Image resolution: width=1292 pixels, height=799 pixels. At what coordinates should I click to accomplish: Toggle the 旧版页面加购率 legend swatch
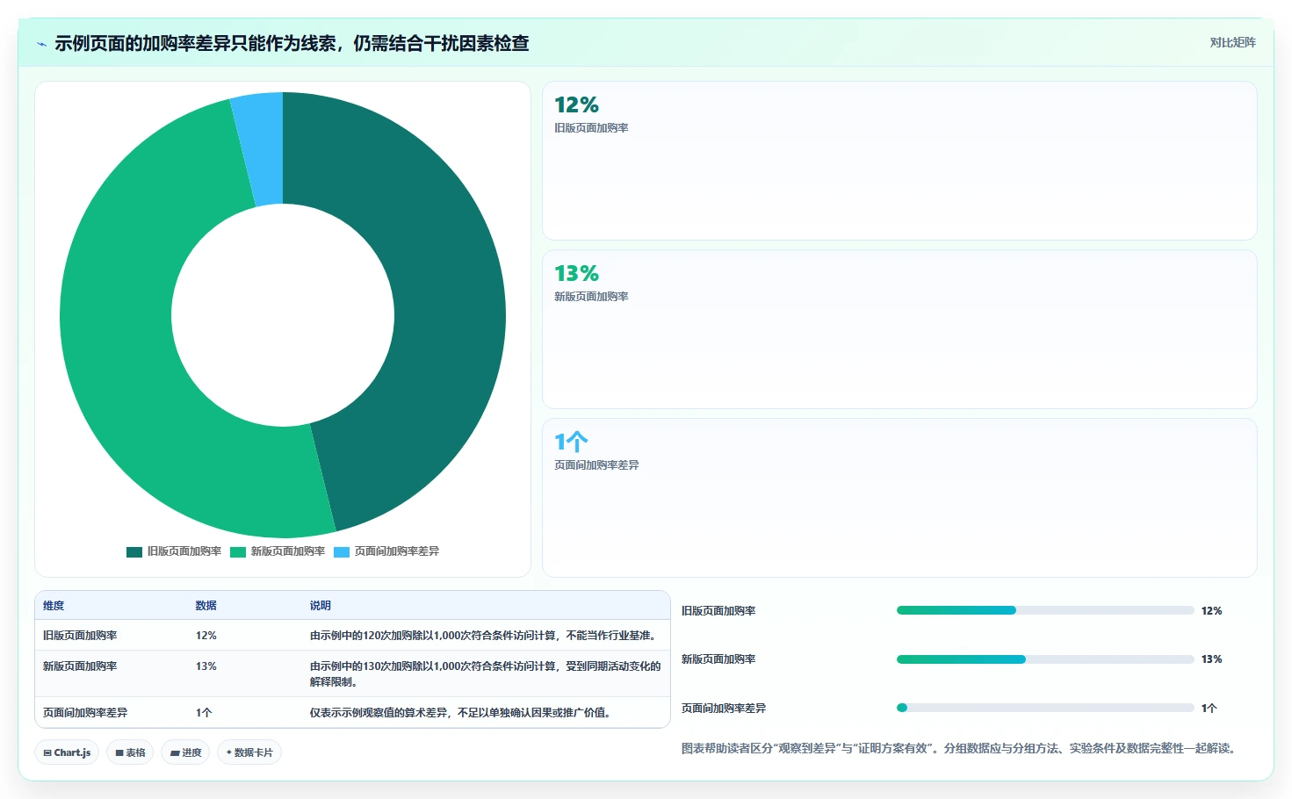tap(134, 552)
